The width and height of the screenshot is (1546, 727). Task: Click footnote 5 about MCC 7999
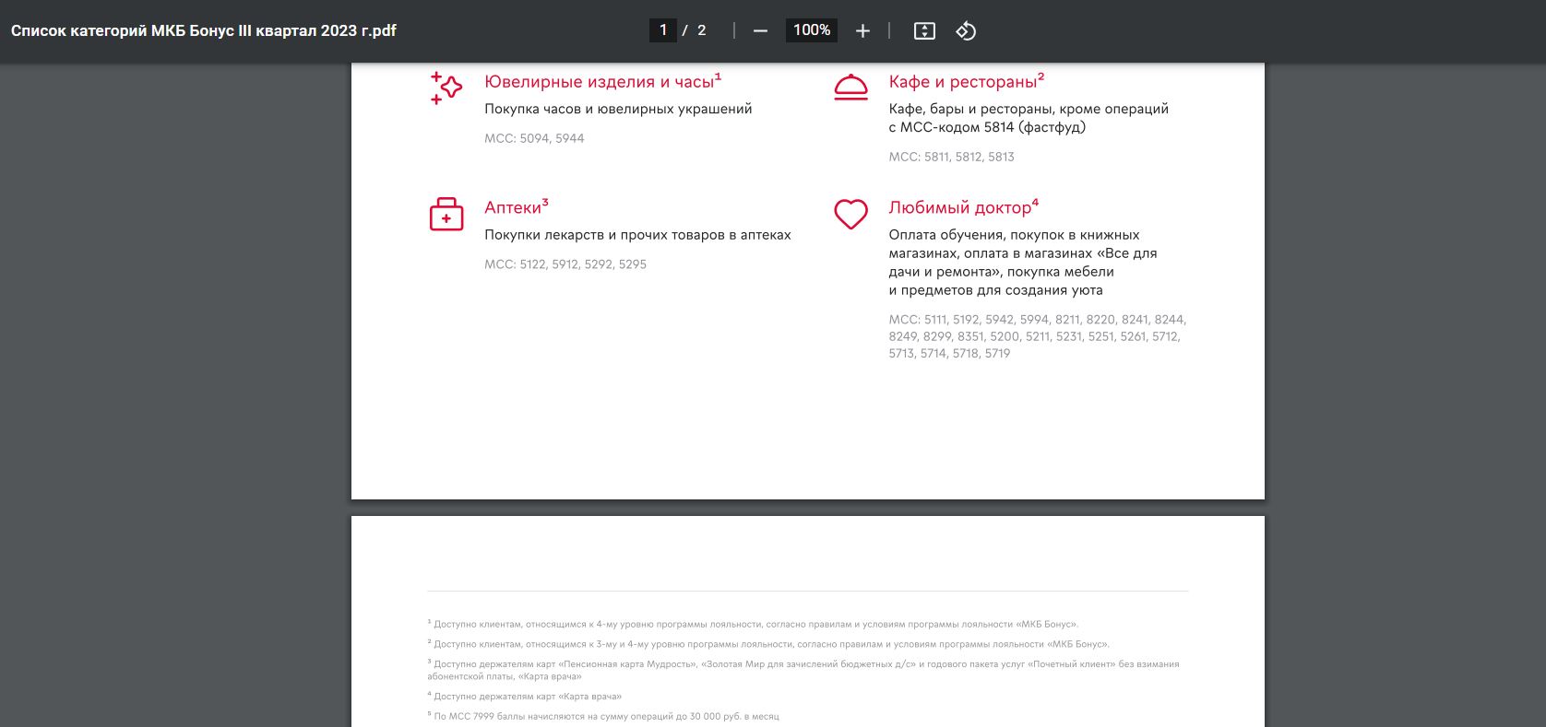pos(603,716)
